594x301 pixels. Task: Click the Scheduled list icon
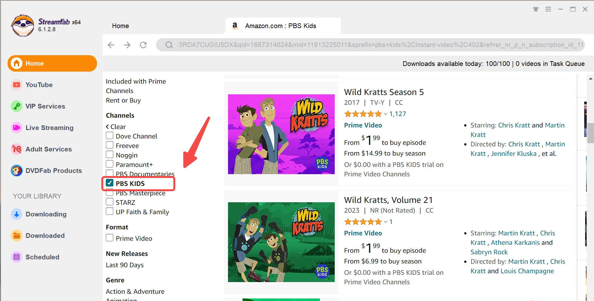[x=16, y=257]
